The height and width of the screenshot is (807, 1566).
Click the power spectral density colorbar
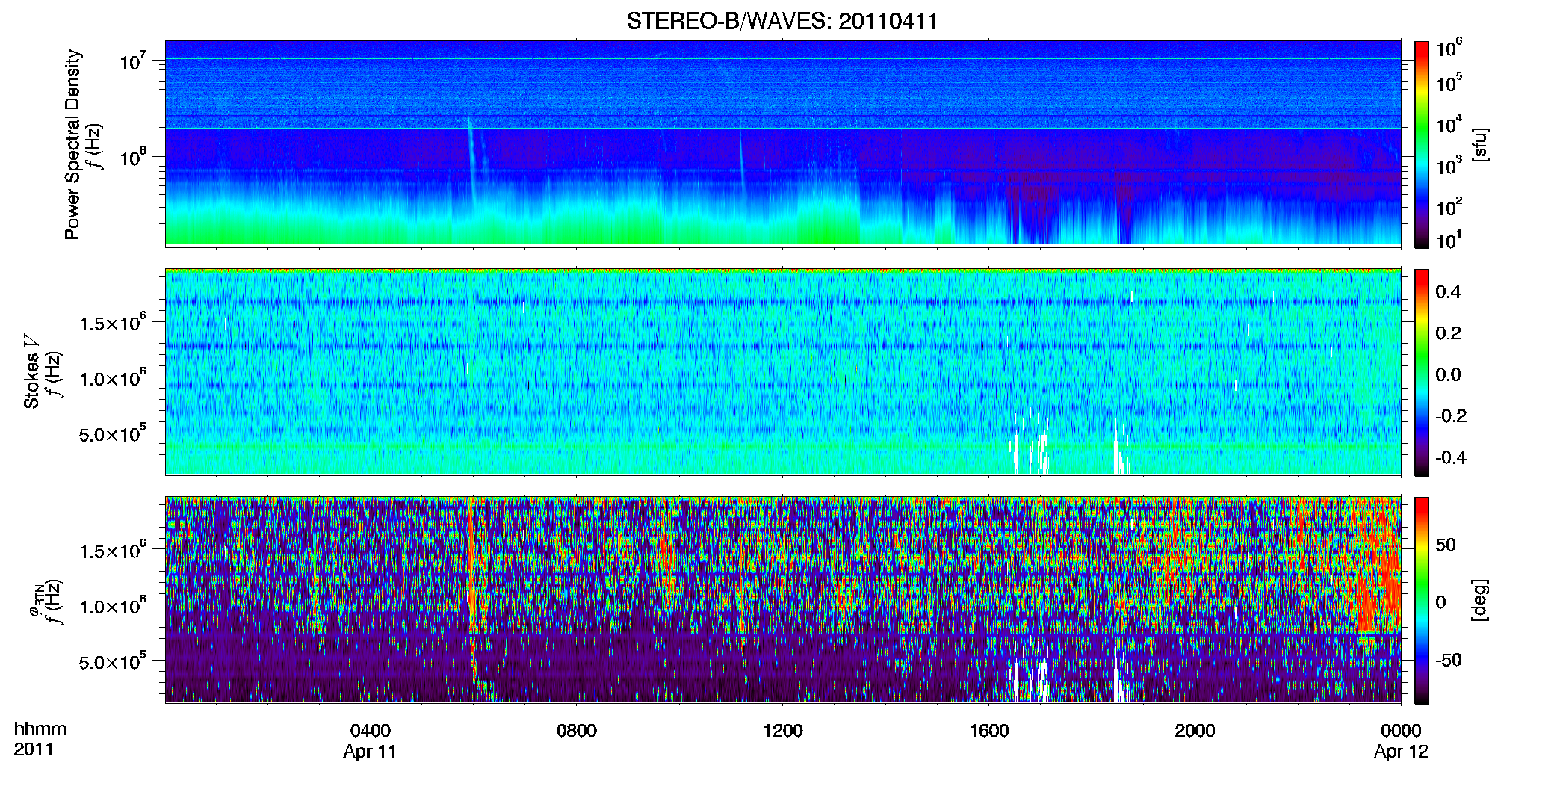(x=1422, y=144)
